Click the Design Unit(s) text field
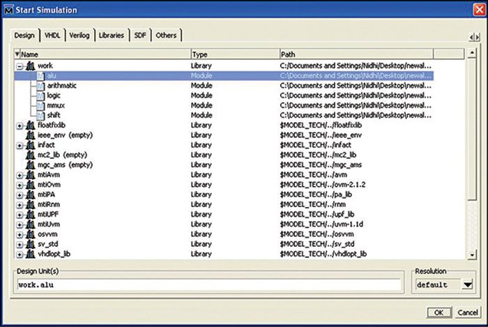 pos(208,284)
